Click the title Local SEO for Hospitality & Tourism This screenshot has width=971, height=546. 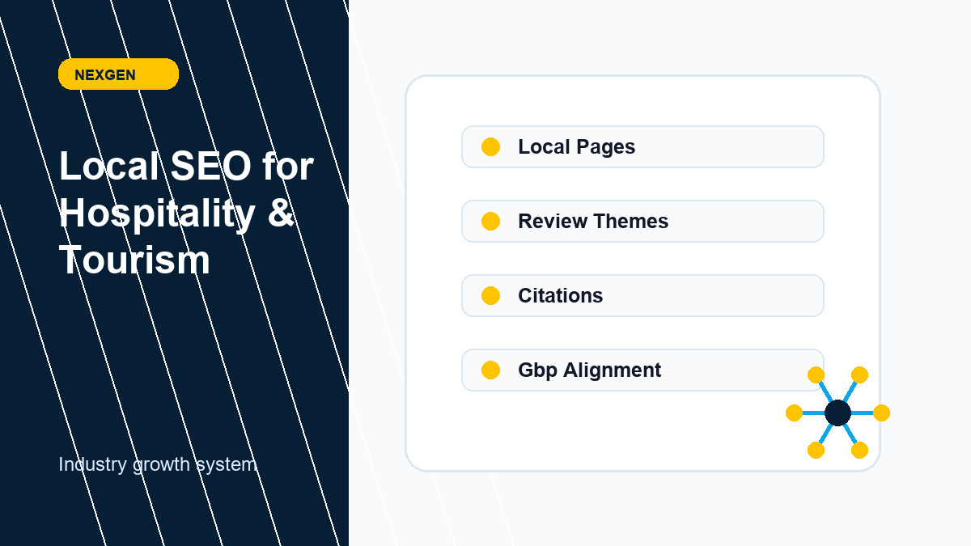click(x=186, y=214)
